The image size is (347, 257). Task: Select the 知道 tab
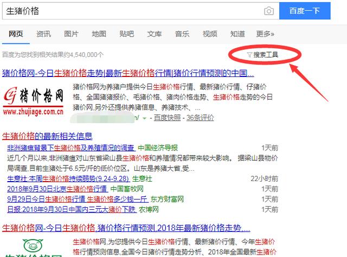click(x=237, y=34)
